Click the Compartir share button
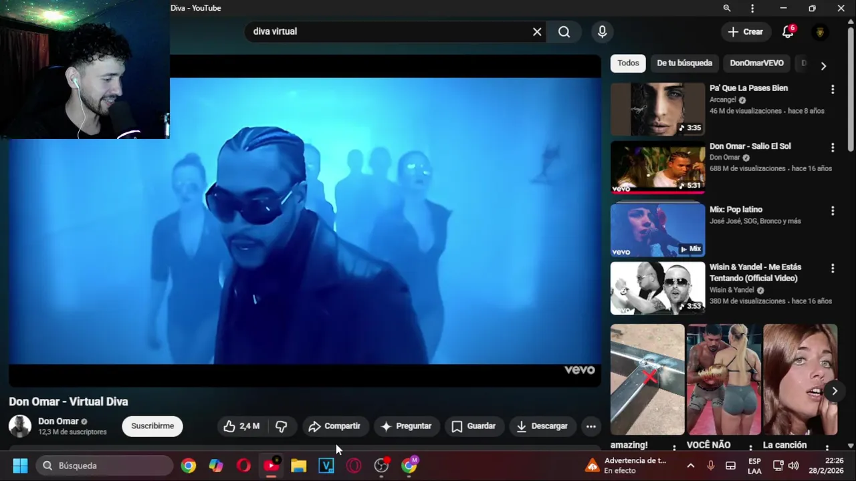Viewport: 856px width, 481px height. (334, 426)
